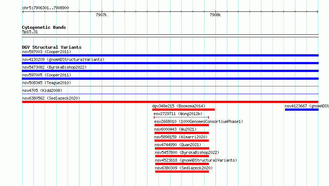The height and width of the screenshot is (186, 329).
Task: Click the thin red esv2729711 interval line
Action: pos(181,117)
